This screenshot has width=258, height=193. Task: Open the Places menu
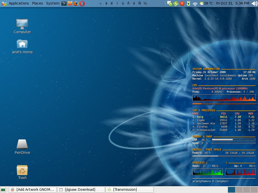point(38,3)
